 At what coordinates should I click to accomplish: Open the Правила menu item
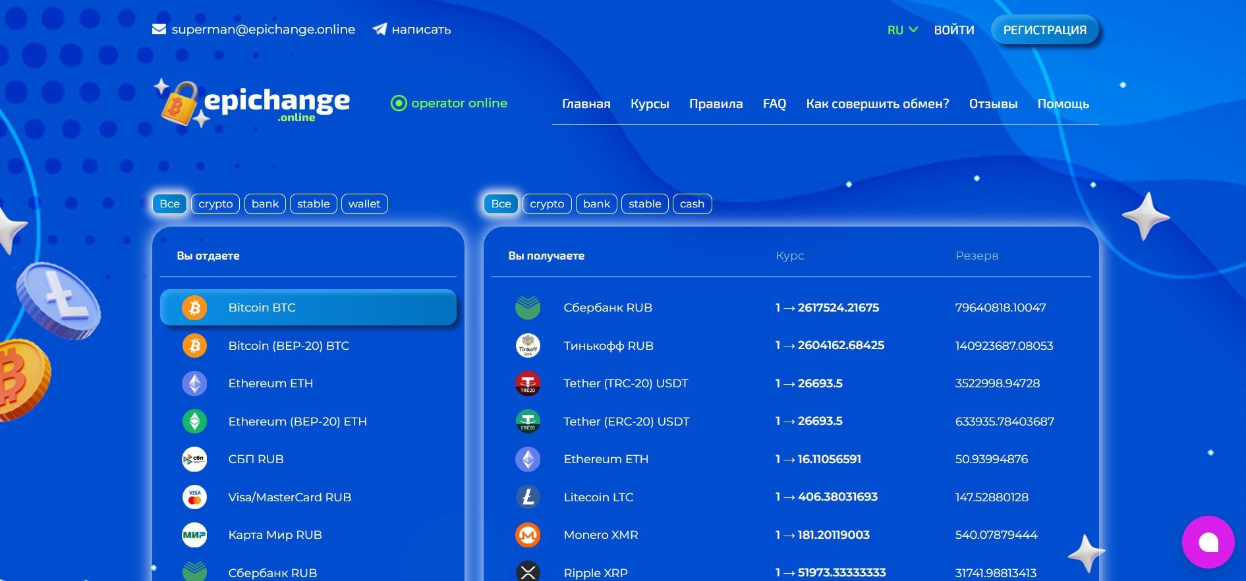click(716, 104)
